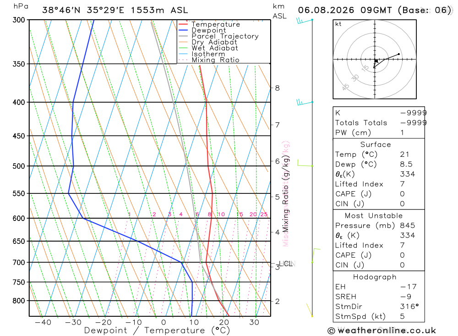This screenshot has width=458, height=336.
Task: Click the red Temperature legend line sample
Action: pyautogui.click(x=183, y=24)
